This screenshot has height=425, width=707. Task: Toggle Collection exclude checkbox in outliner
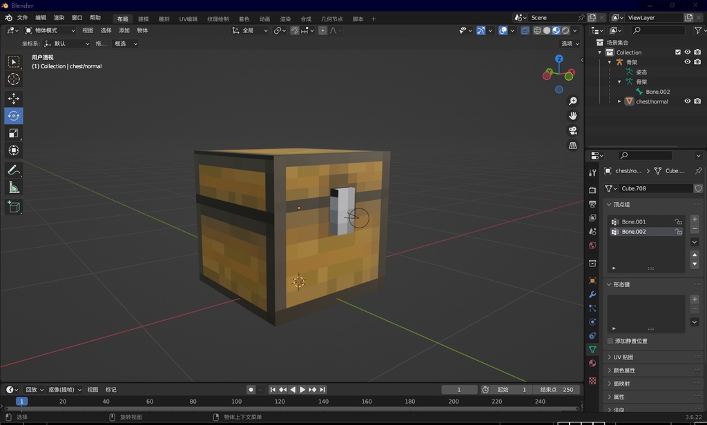pos(678,52)
